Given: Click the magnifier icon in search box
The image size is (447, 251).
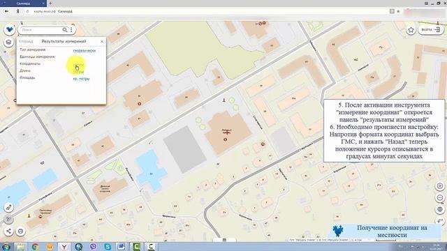Looking at the screenshot, I should 65,29.
